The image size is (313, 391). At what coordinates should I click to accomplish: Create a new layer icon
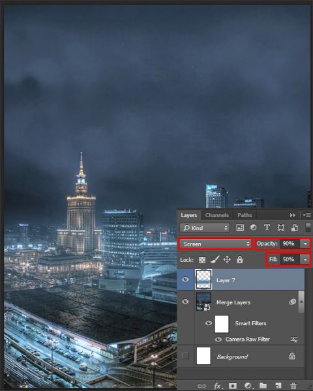278,386
